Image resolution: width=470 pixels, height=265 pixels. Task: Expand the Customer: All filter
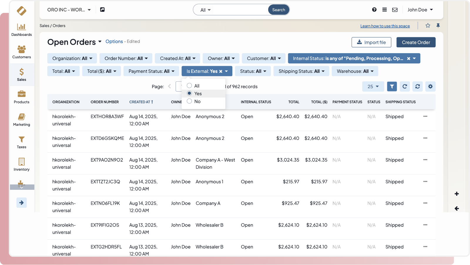[264, 58]
